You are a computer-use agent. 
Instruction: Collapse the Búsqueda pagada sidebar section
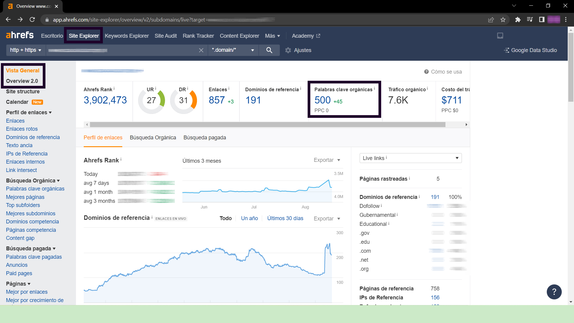pos(31,249)
